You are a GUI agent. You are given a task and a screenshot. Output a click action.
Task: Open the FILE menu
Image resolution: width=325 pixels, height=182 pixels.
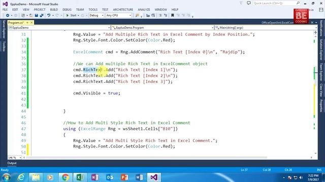5,10
